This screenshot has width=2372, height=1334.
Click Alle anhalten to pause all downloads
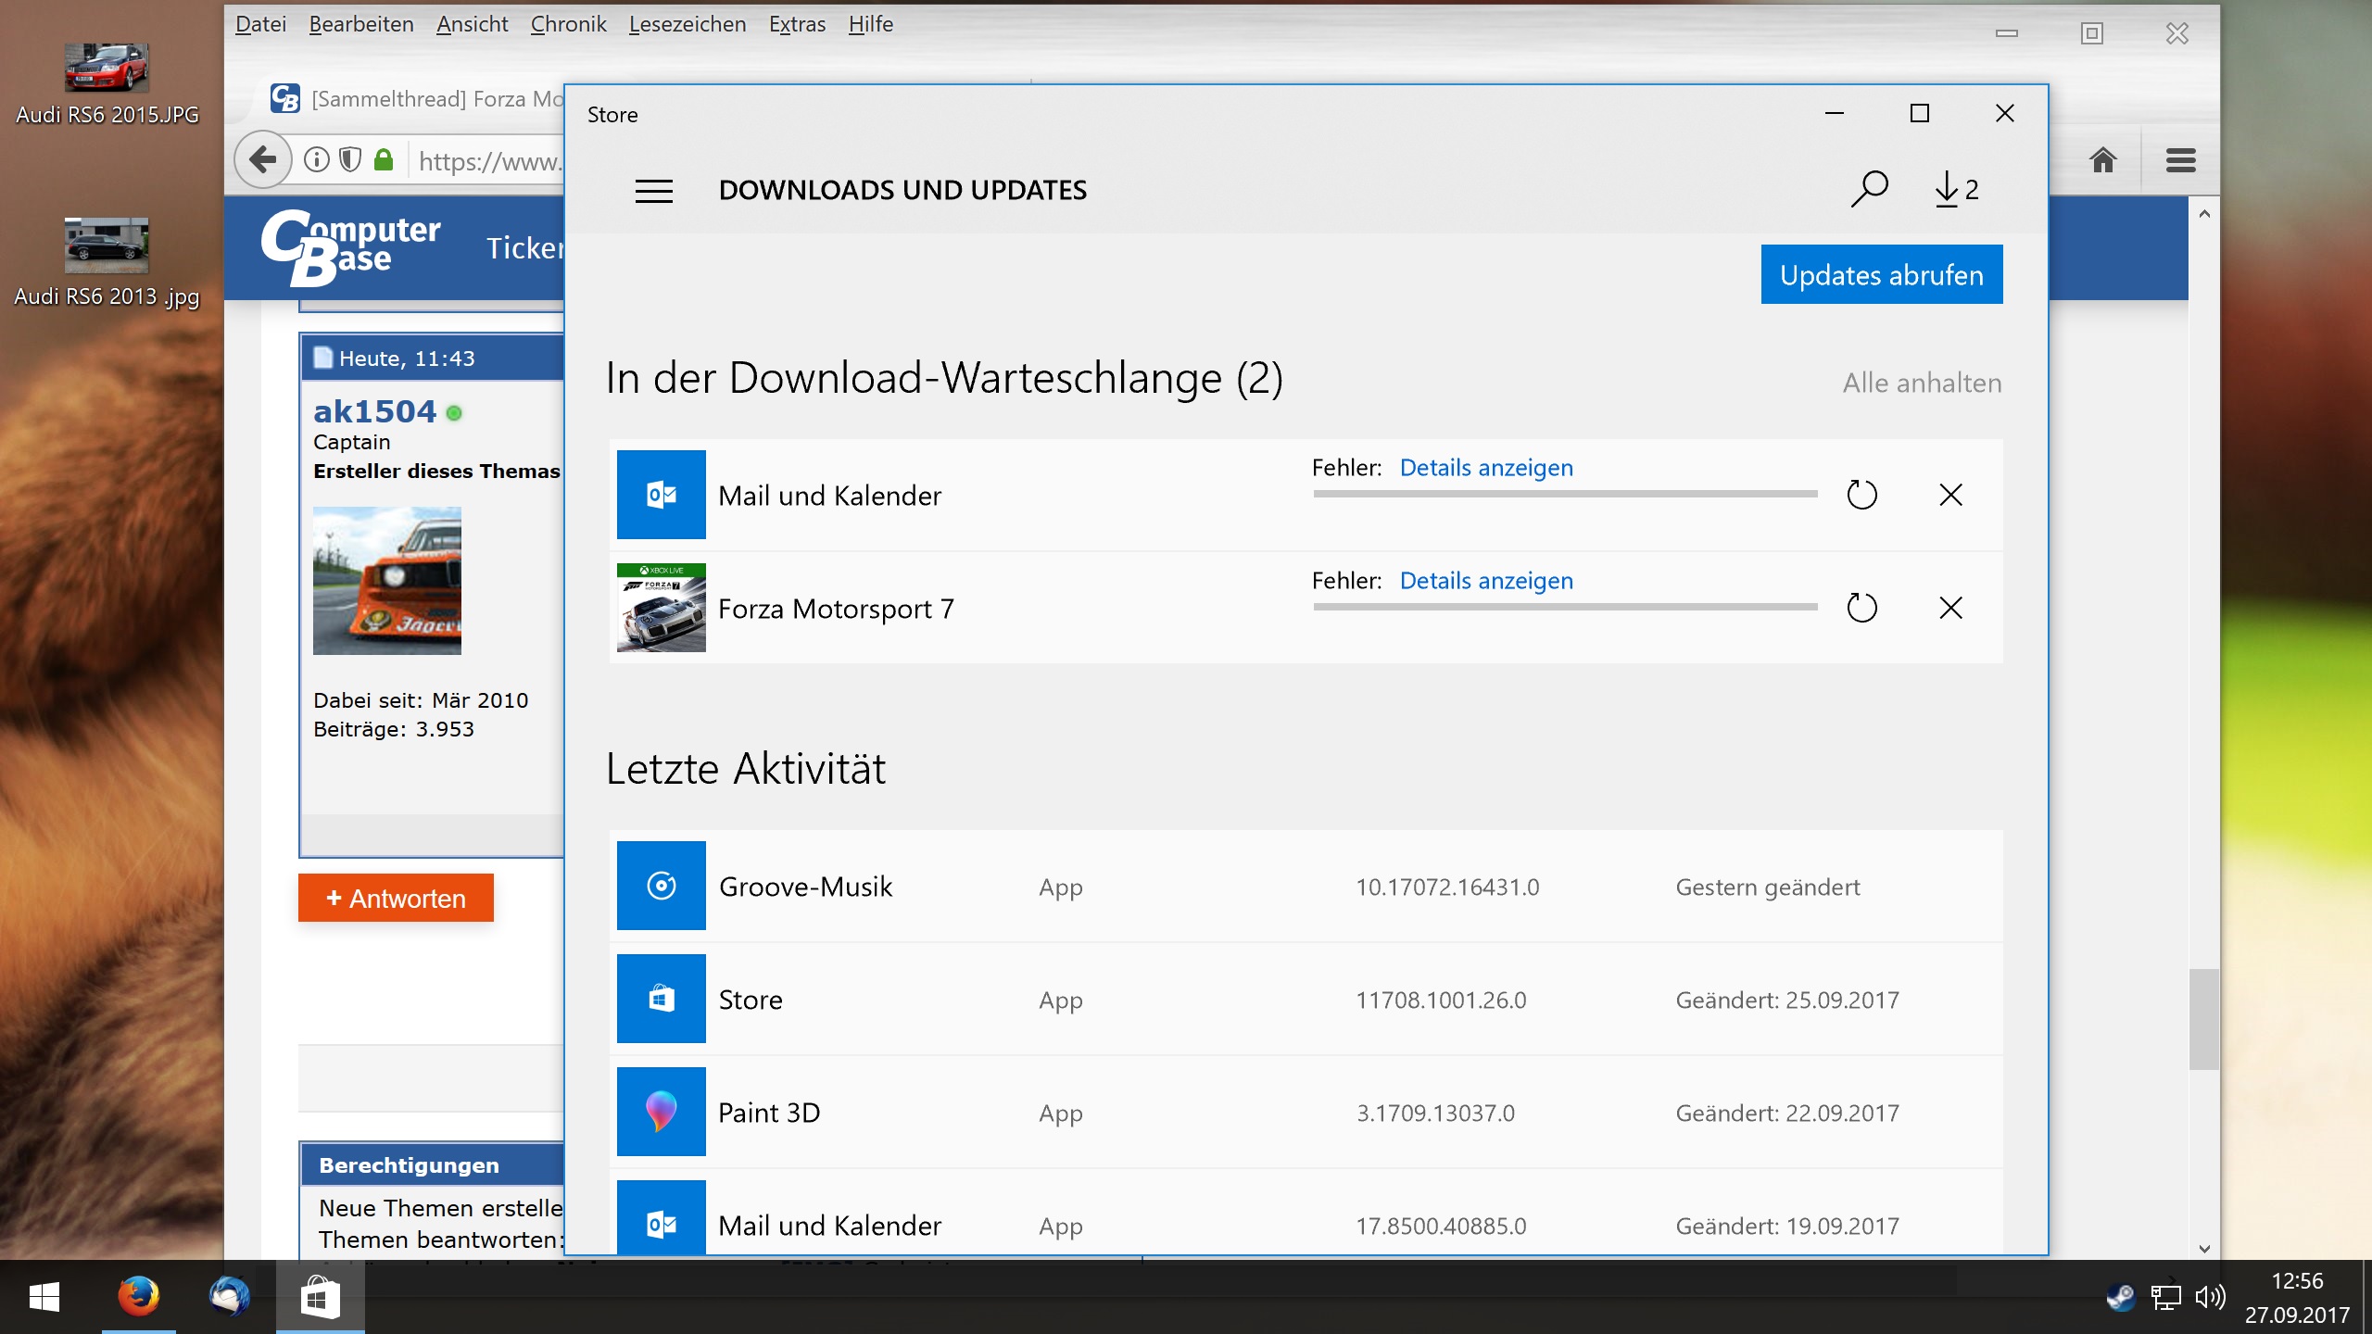(x=1921, y=383)
